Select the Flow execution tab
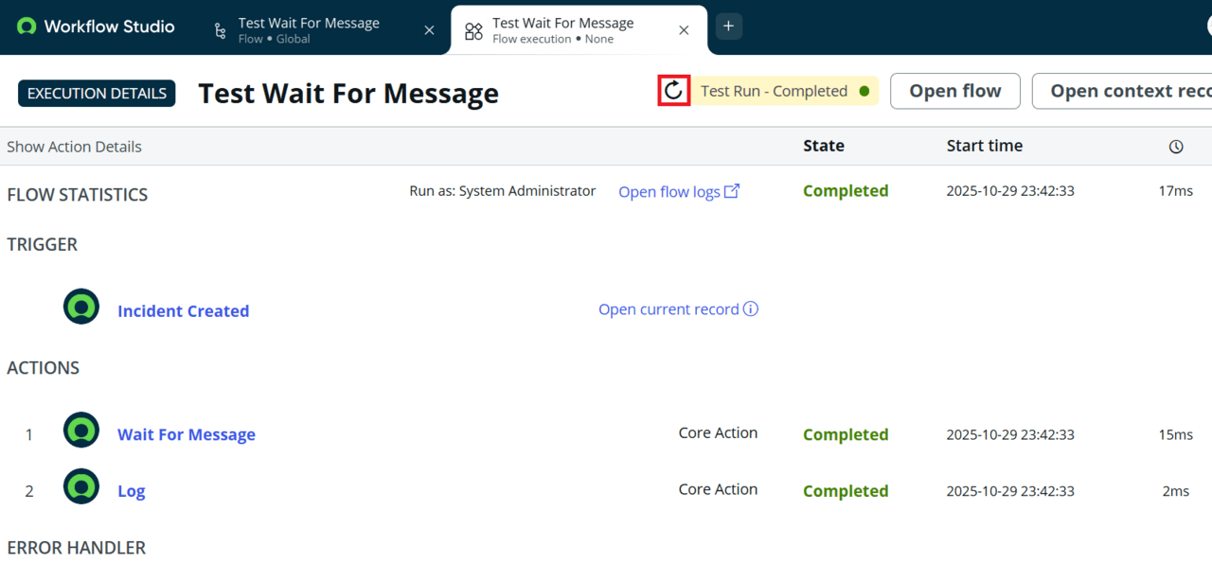 [562, 30]
